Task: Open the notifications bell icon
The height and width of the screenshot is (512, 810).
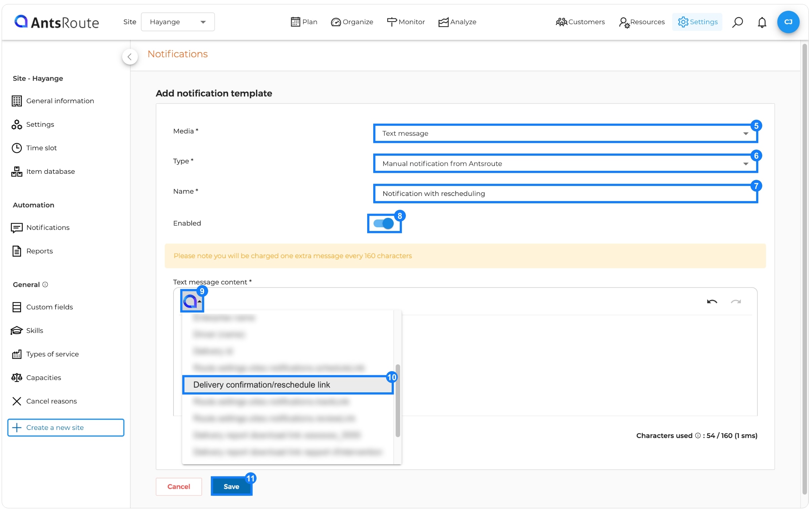Action: click(762, 22)
